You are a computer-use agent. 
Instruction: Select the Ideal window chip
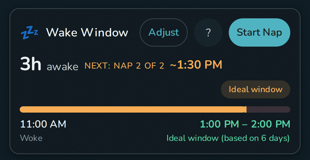point(255,89)
